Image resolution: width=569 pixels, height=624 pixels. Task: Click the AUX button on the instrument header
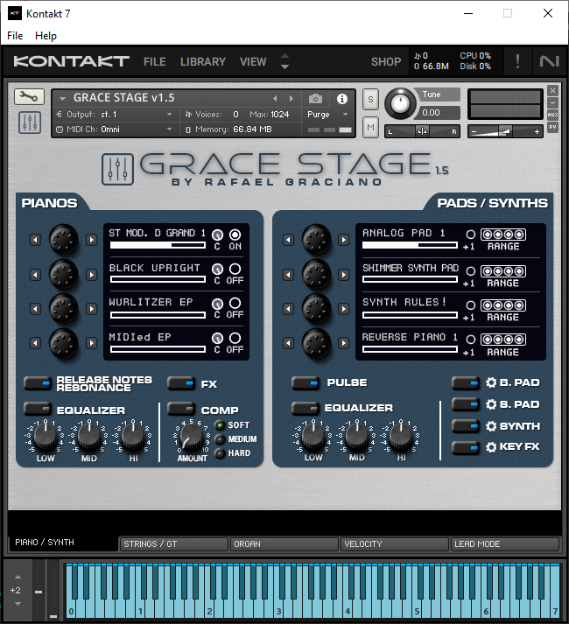tap(552, 115)
